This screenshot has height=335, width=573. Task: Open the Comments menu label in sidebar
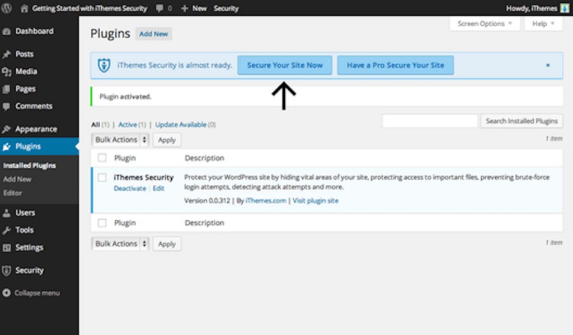pyautogui.click(x=34, y=106)
